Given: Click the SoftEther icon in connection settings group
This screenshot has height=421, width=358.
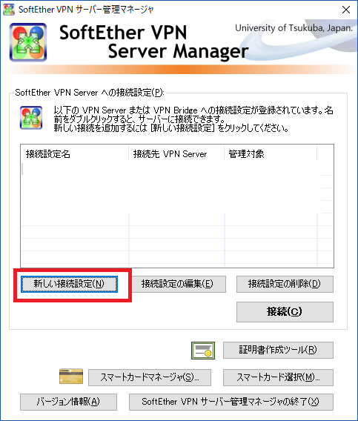Looking at the screenshot, I should pos(31,118).
